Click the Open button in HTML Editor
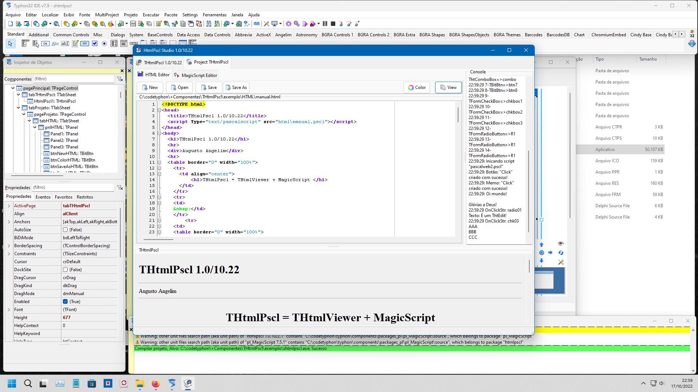Image resolution: width=698 pixels, height=392 pixels. point(180,87)
